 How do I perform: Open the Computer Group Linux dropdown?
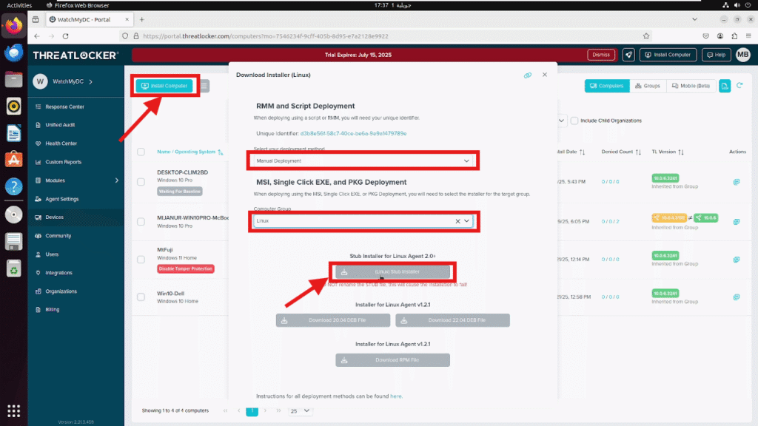coord(363,221)
